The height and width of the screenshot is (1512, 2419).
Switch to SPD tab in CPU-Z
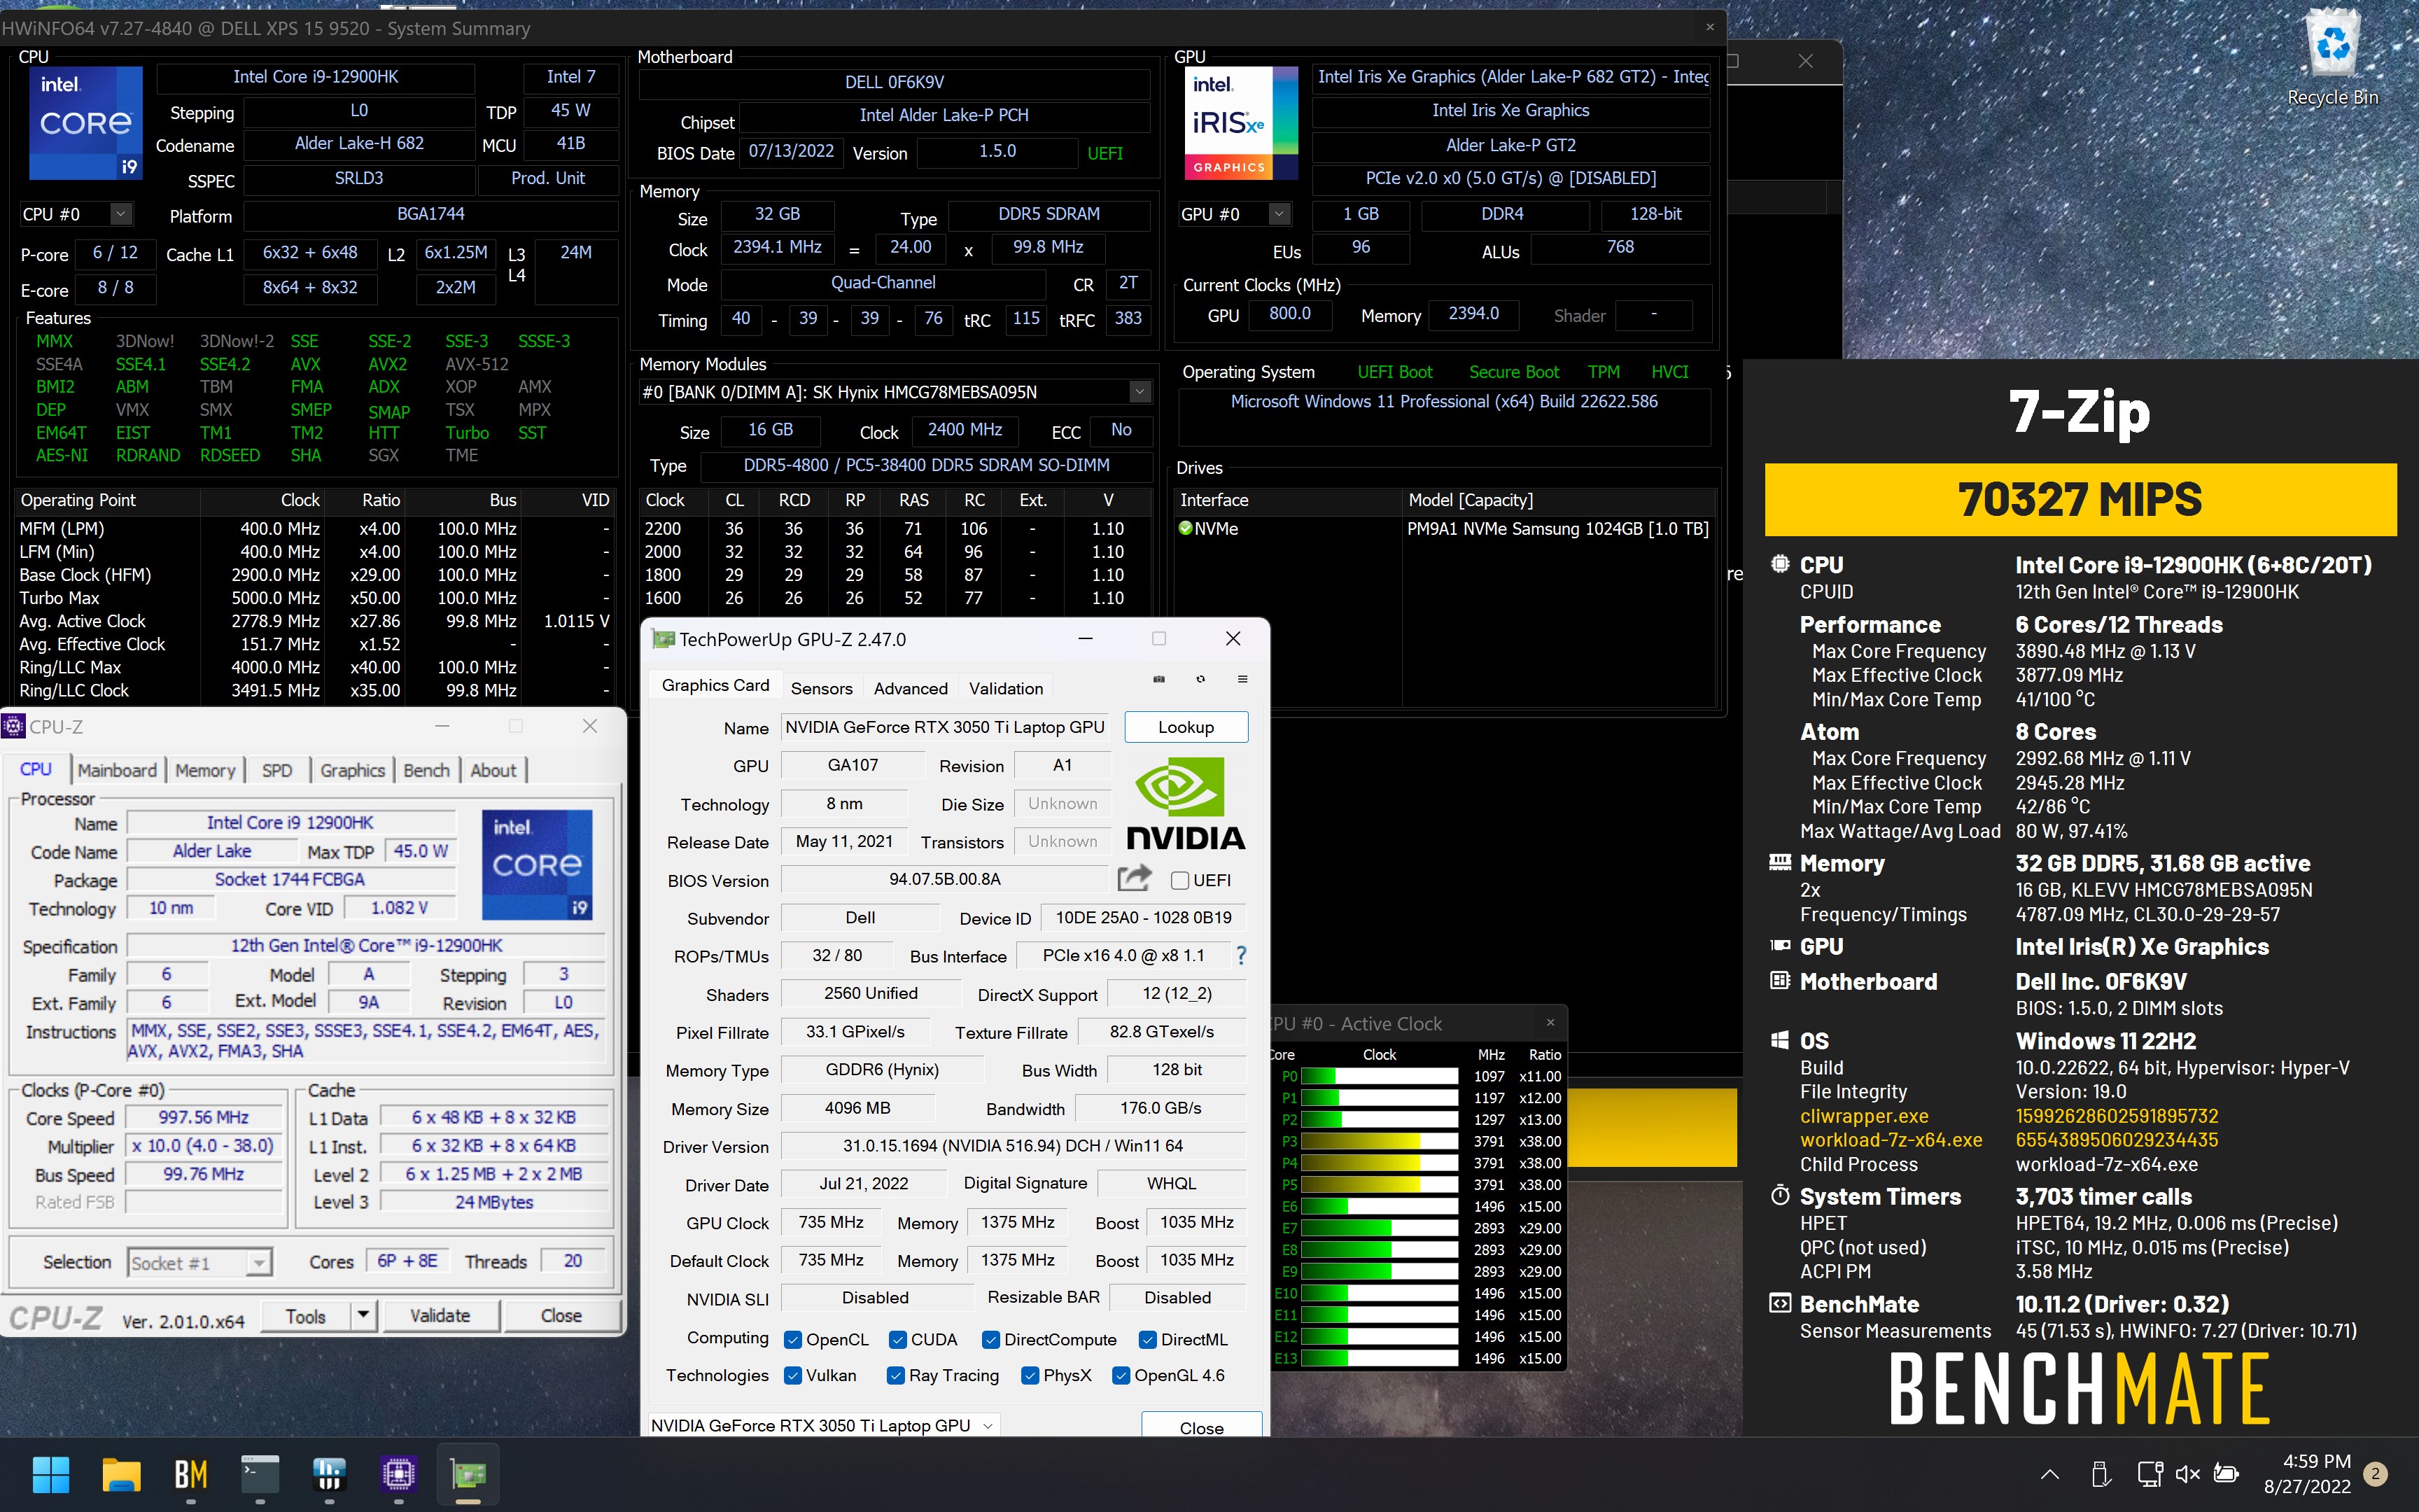click(277, 769)
